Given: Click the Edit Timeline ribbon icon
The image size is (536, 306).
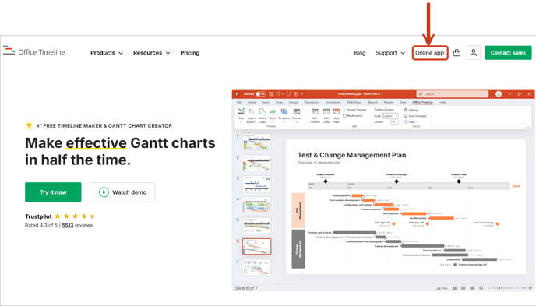Looking at the screenshot, I should point(315,115).
